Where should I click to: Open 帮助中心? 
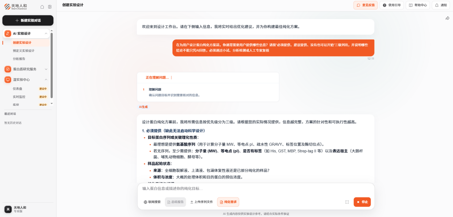pos(418,5)
